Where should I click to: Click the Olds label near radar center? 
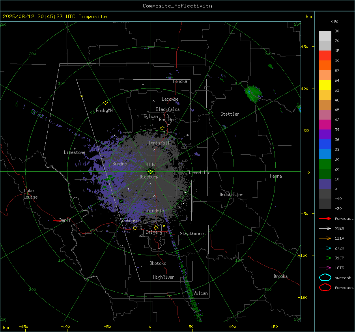tap(150, 165)
